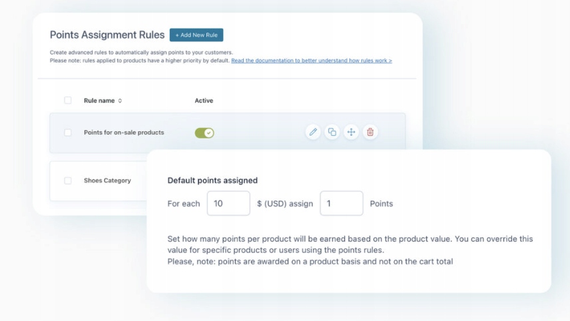Click the Rule name column header

pyautogui.click(x=99, y=101)
